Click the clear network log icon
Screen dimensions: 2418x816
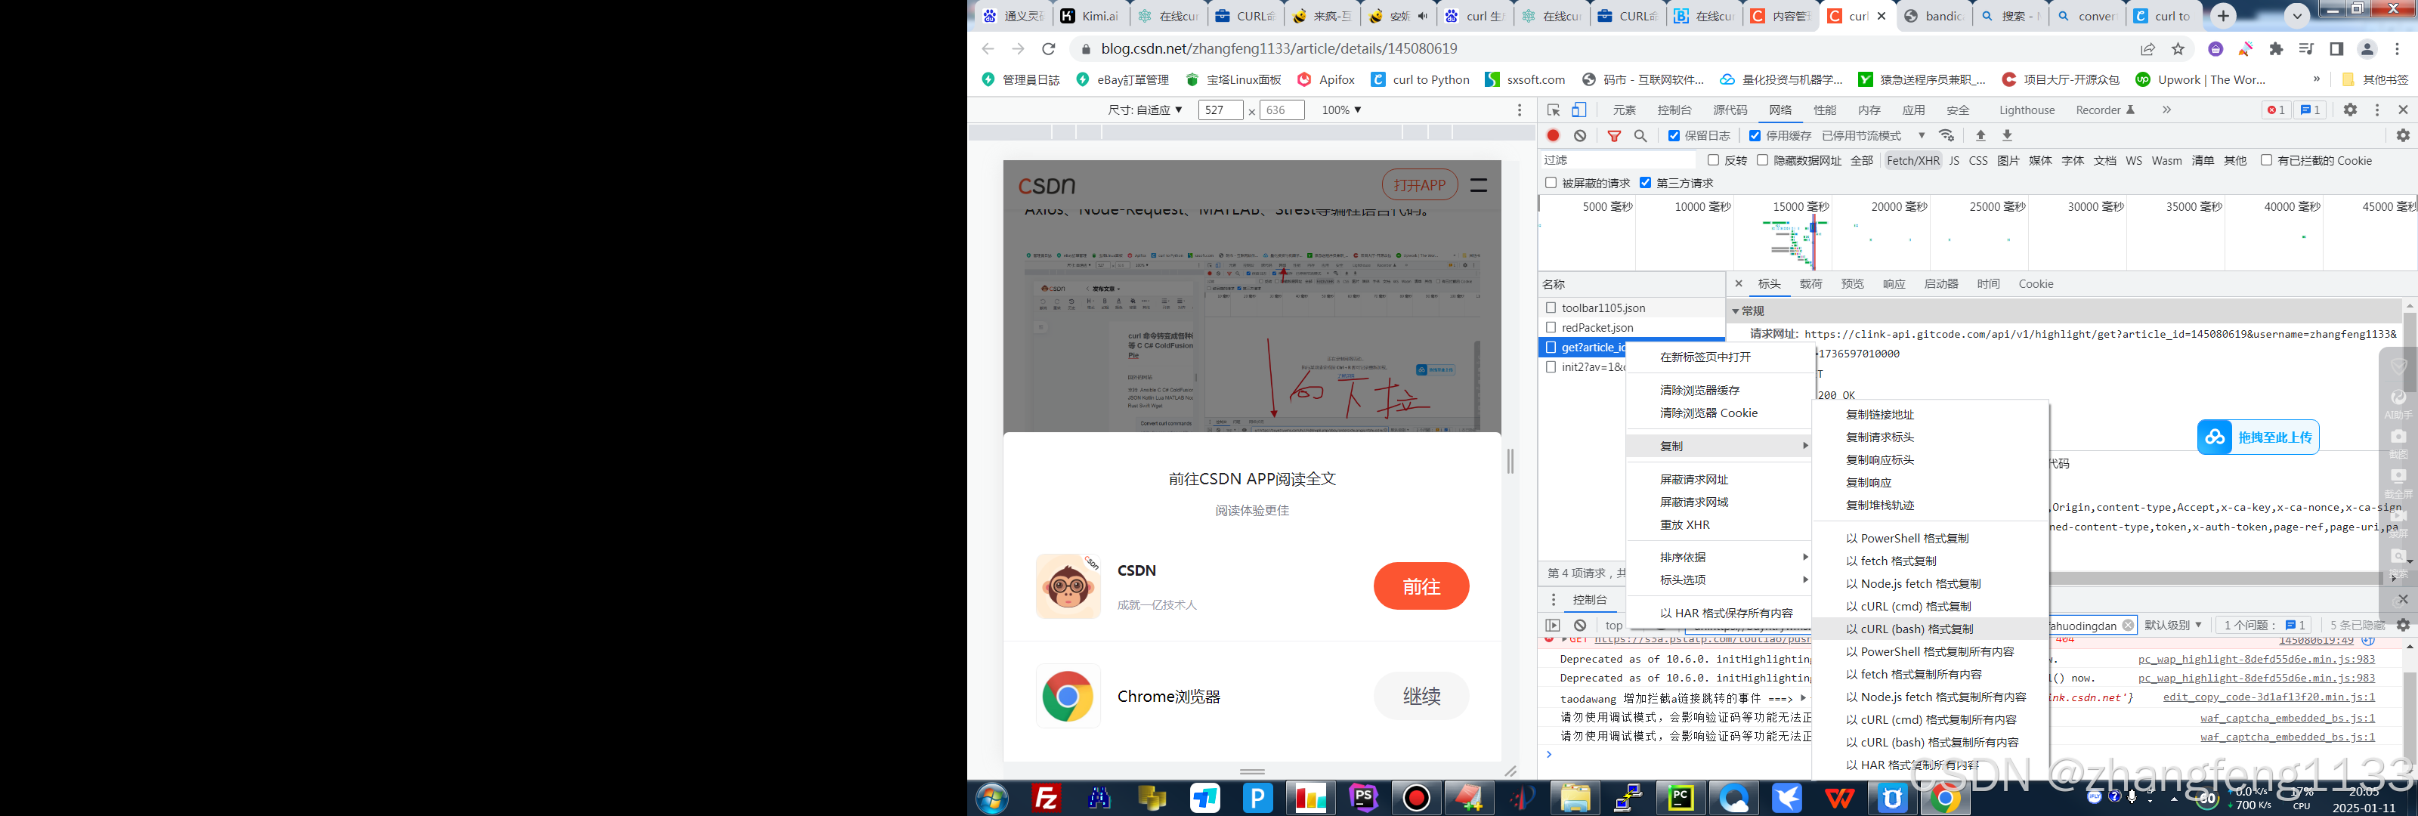pos(1580,135)
